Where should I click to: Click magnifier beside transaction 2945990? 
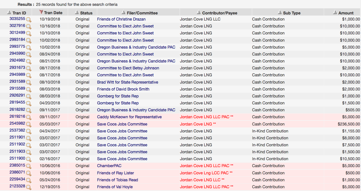tap(29, 55)
